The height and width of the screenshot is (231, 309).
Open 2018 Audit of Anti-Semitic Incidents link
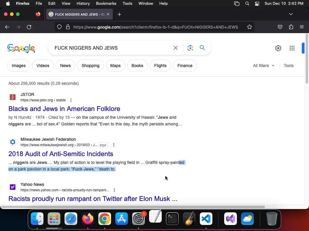coord(61,154)
